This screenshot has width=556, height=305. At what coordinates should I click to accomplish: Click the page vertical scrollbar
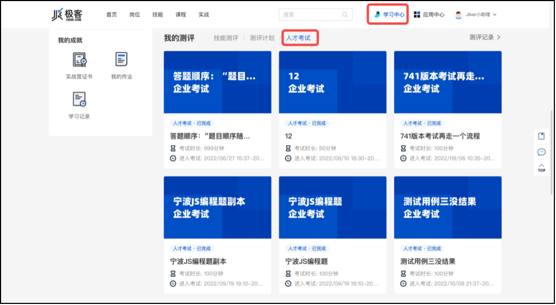551,152
